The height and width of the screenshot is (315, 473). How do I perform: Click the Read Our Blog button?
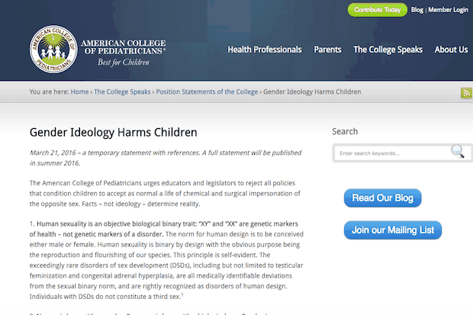[x=382, y=198]
